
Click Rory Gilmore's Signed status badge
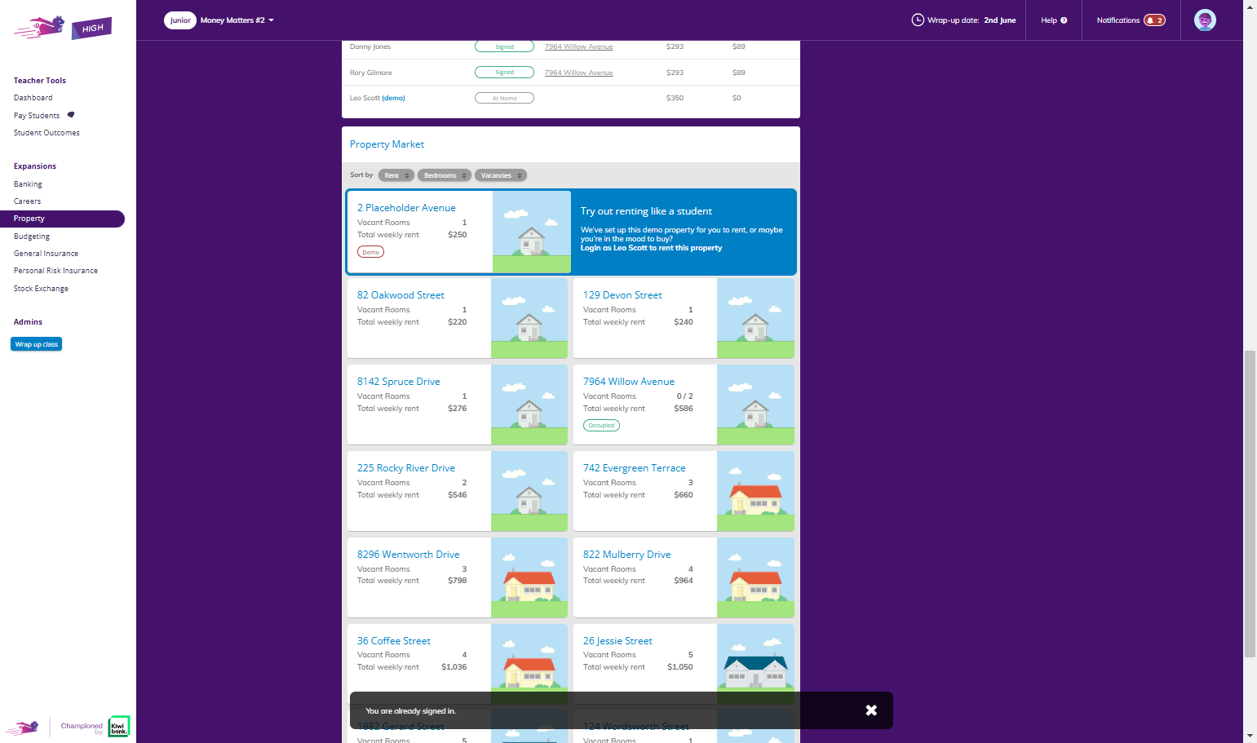pos(504,73)
